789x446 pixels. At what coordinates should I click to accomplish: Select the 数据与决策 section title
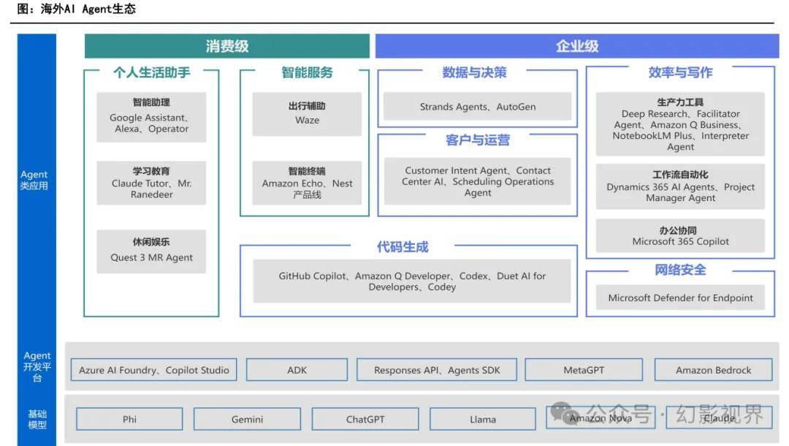click(x=474, y=72)
